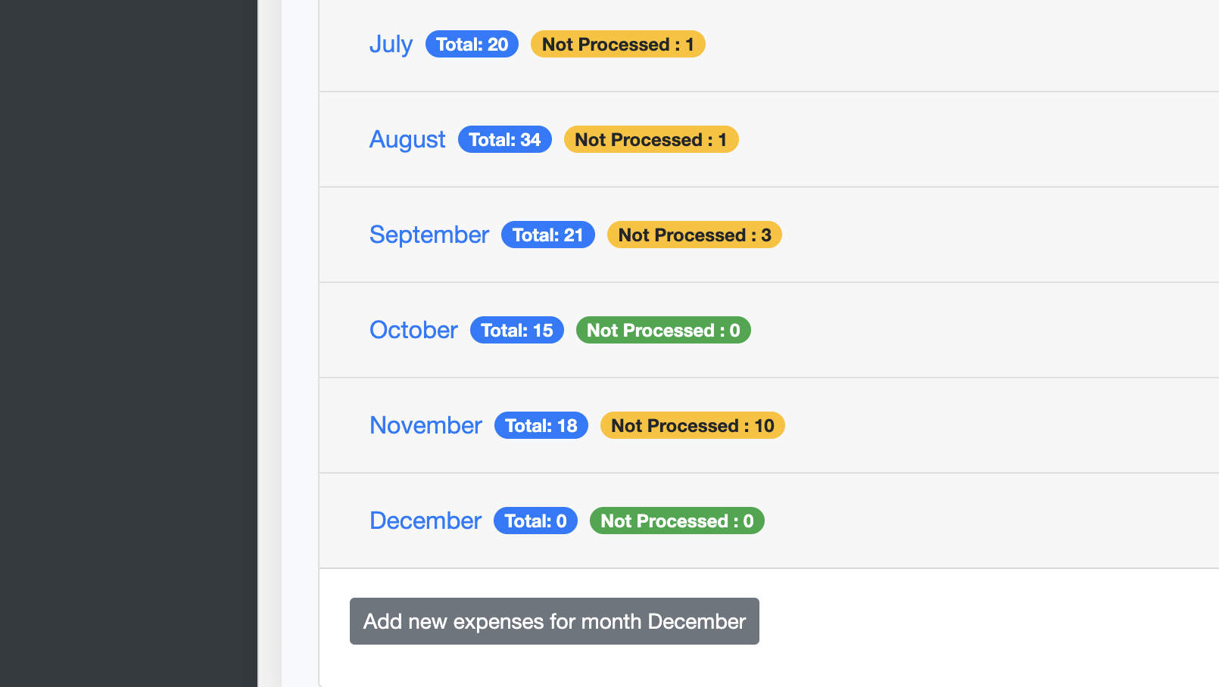Open the July month link
Viewport: 1219px width, 687px height.
pyautogui.click(x=391, y=45)
